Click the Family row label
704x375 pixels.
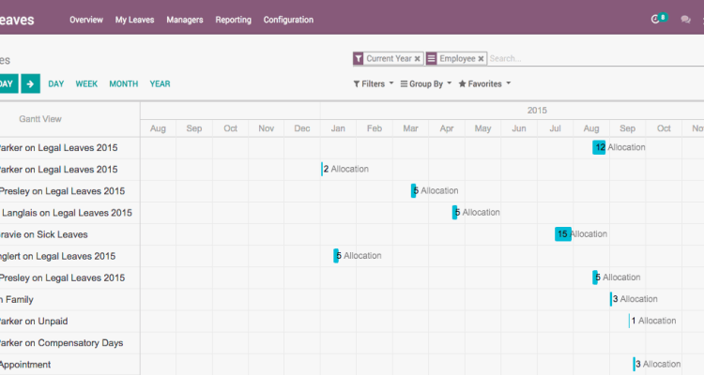[17, 300]
